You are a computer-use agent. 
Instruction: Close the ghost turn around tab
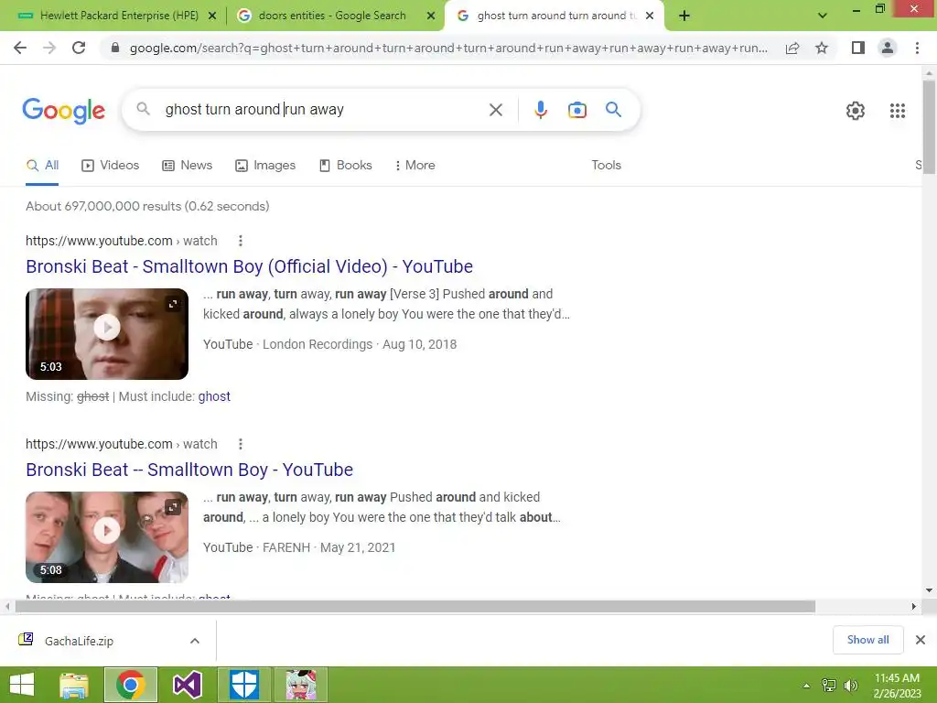tap(650, 16)
